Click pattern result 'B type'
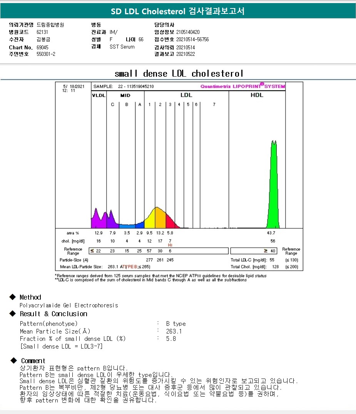The width and height of the screenshot is (356, 414). click(x=176, y=324)
